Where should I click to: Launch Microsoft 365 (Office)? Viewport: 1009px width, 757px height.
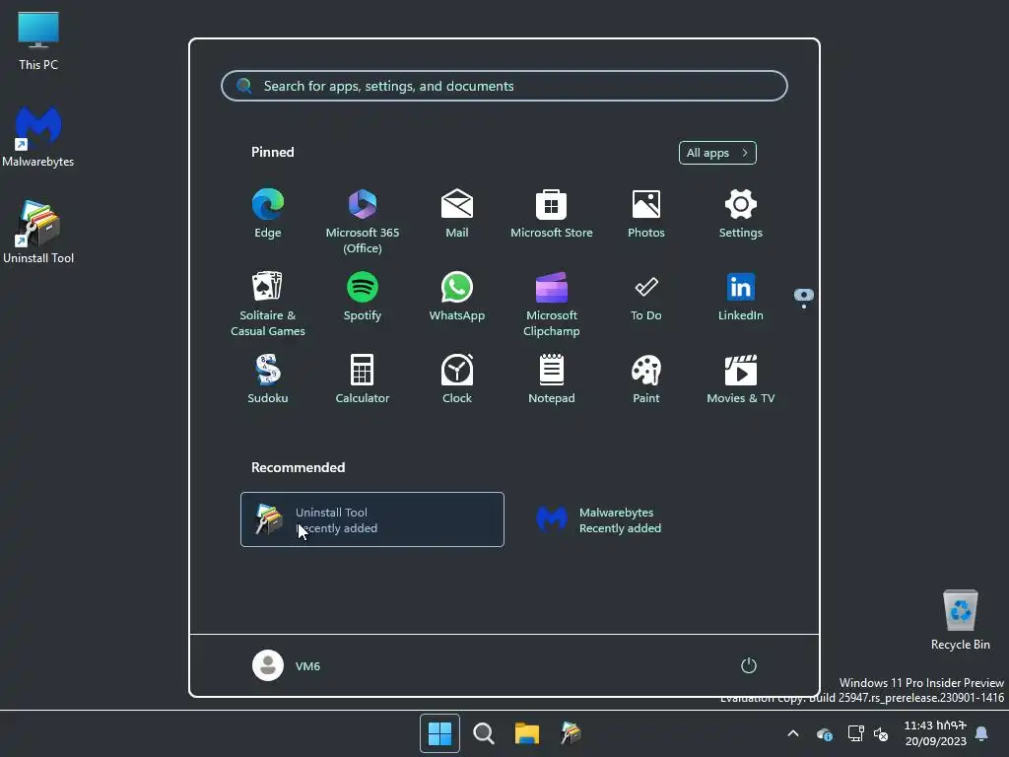[363, 221]
